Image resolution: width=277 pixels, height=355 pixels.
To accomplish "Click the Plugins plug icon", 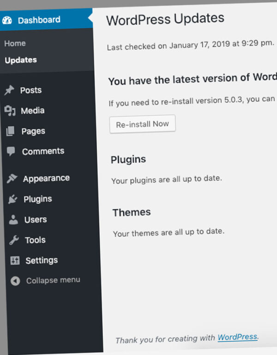I will (13, 199).
